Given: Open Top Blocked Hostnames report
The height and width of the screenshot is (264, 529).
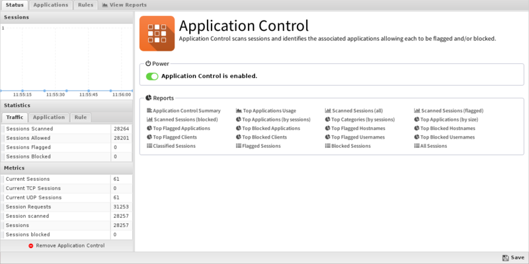Looking at the screenshot, I should (x=448, y=128).
